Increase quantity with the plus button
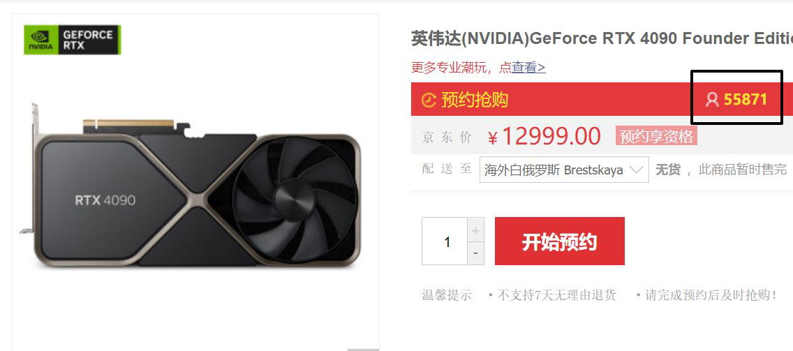Viewport: 793px width, 351px height. (475, 231)
